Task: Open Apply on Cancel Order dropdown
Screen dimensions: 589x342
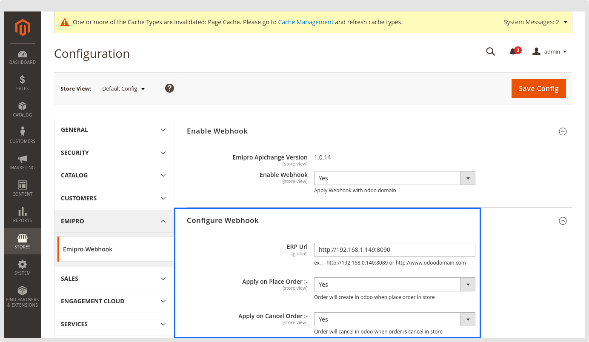Action: (394, 319)
